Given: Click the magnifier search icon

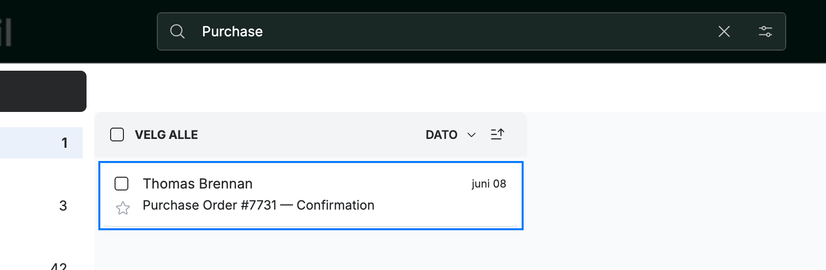Looking at the screenshot, I should click(177, 31).
